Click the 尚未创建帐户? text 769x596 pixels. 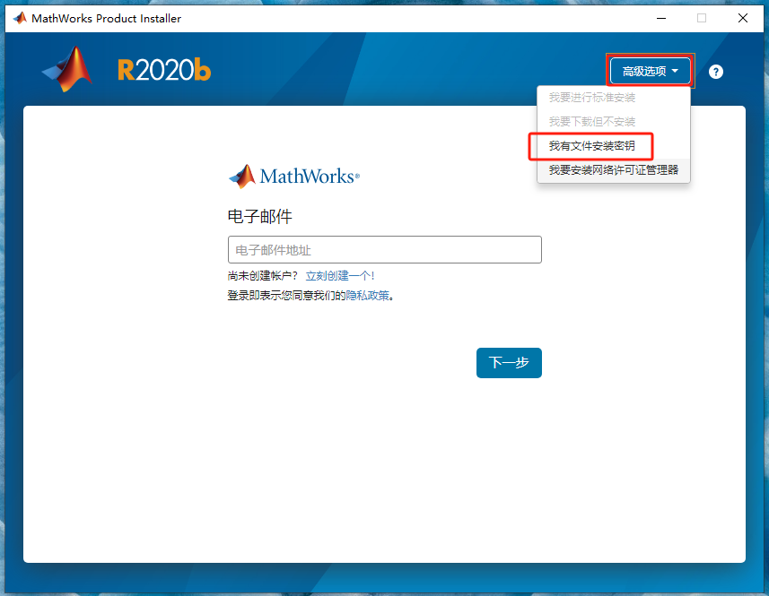tap(263, 276)
